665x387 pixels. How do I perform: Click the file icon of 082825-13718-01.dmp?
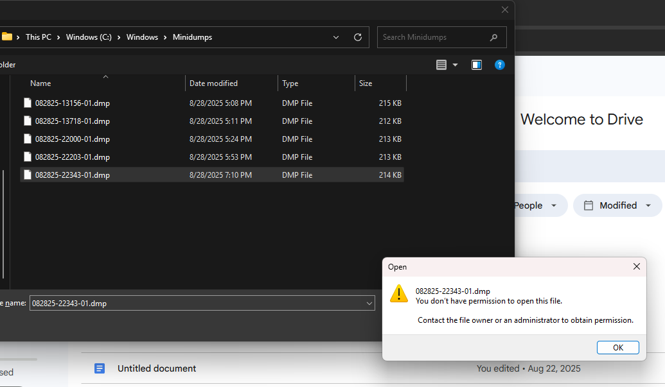tap(28, 121)
